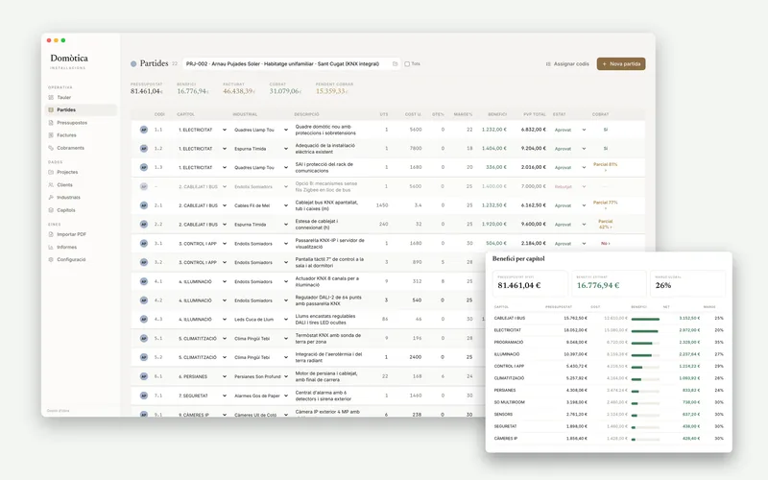Open the Clima Pingüí Tebi dropdown on row 5.1
768x480 pixels.
[x=260, y=339]
